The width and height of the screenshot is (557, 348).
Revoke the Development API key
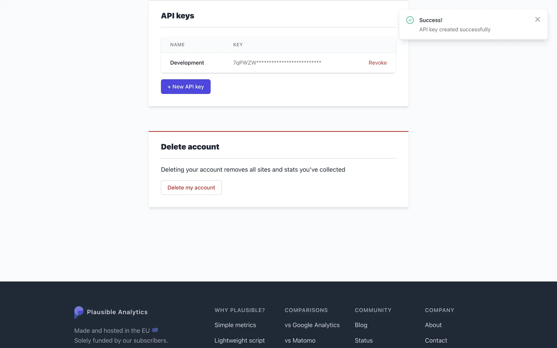coord(377,63)
